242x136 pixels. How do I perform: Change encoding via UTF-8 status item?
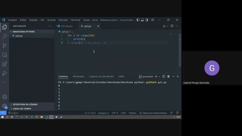pyautogui.click(x=115, y=113)
